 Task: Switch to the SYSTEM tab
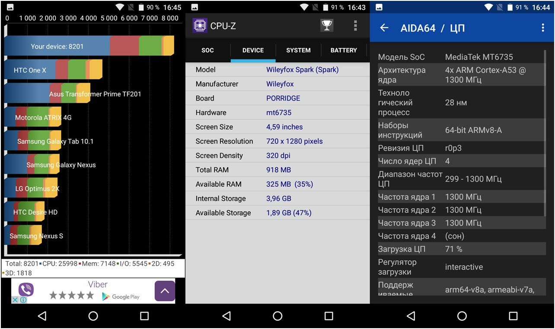(298, 50)
